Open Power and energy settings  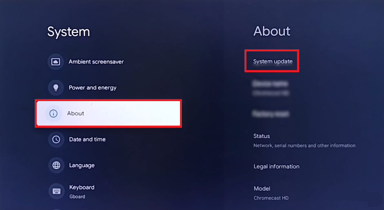click(x=93, y=88)
